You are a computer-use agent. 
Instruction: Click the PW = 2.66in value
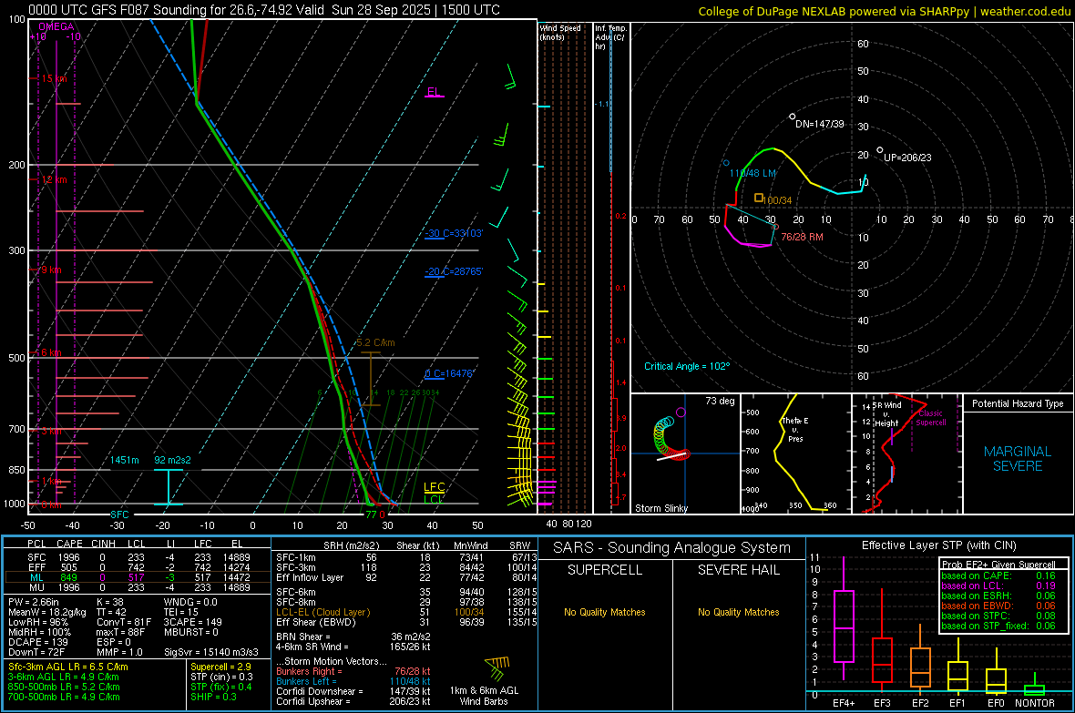[x=34, y=602]
